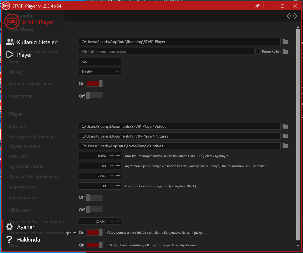303x253 pixels.
Task: Click the Player section heading
Action: pyautogui.click(x=16, y=114)
